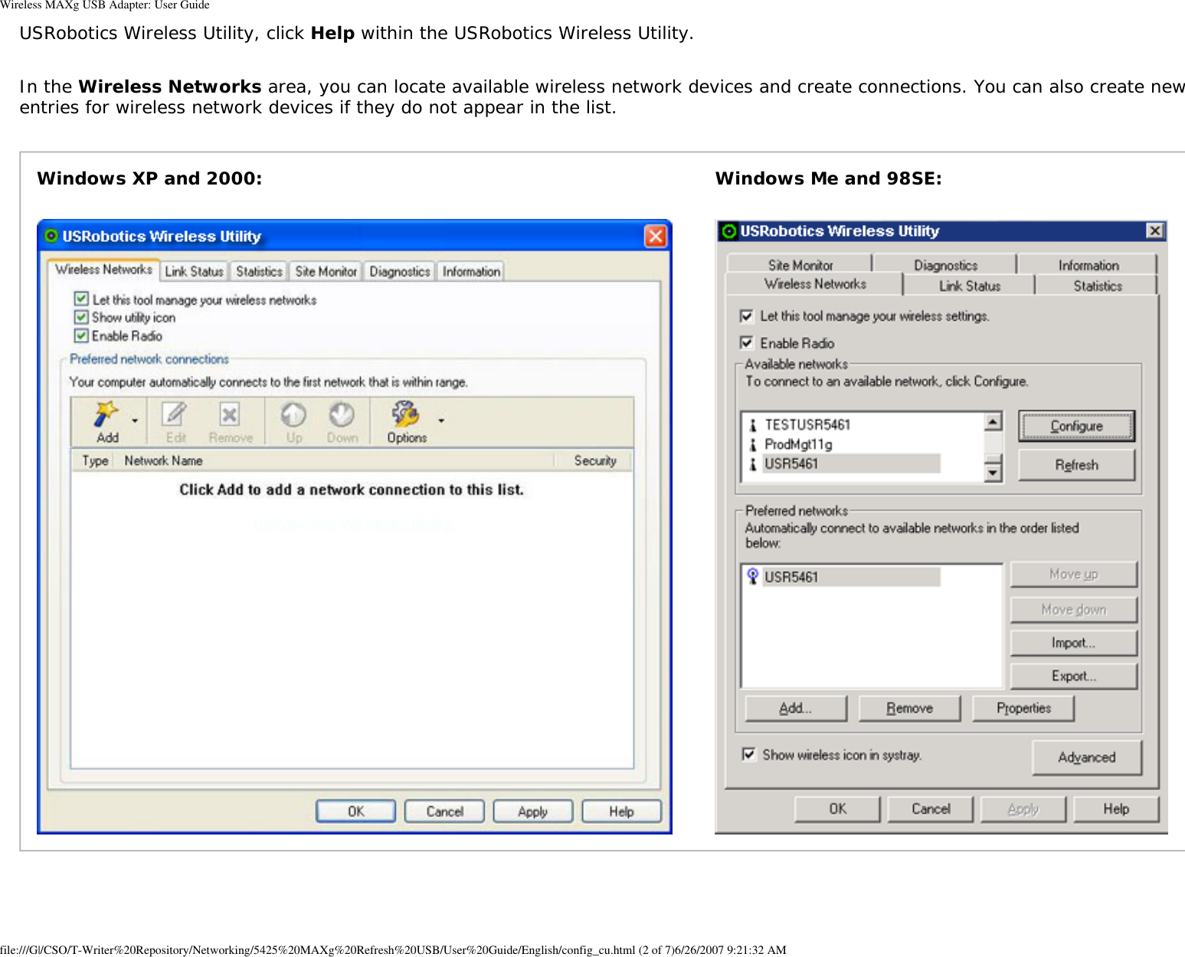Click the Up arrow icon
The height and width of the screenshot is (957, 1185).
point(293,414)
